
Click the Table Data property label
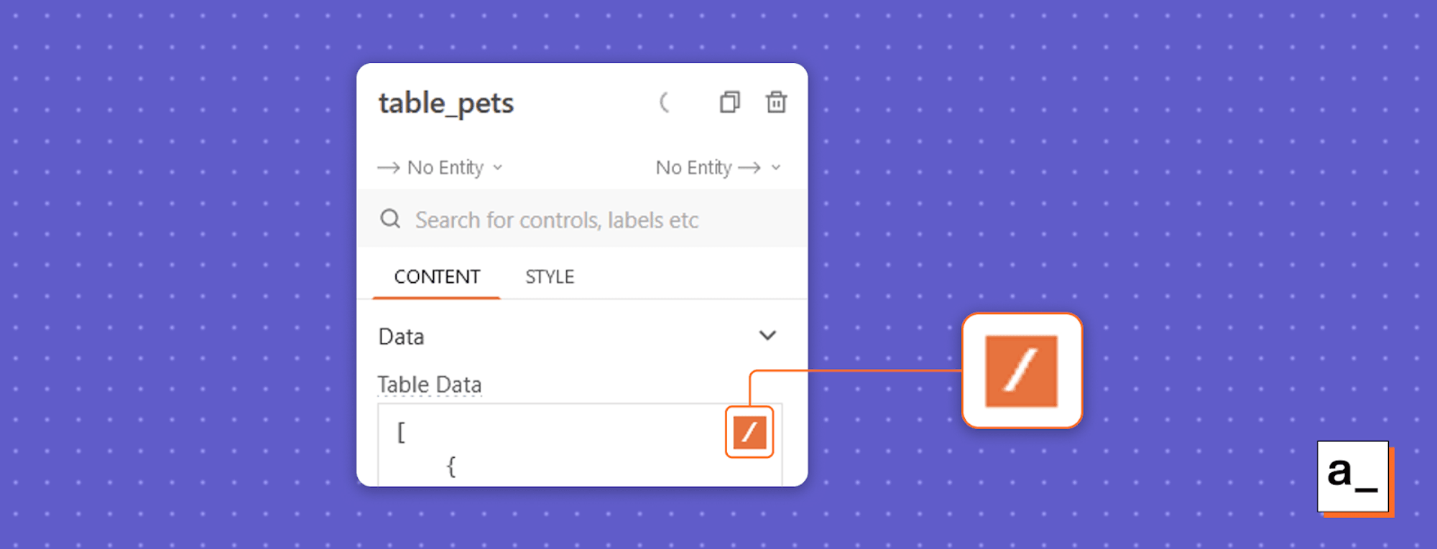[429, 384]
